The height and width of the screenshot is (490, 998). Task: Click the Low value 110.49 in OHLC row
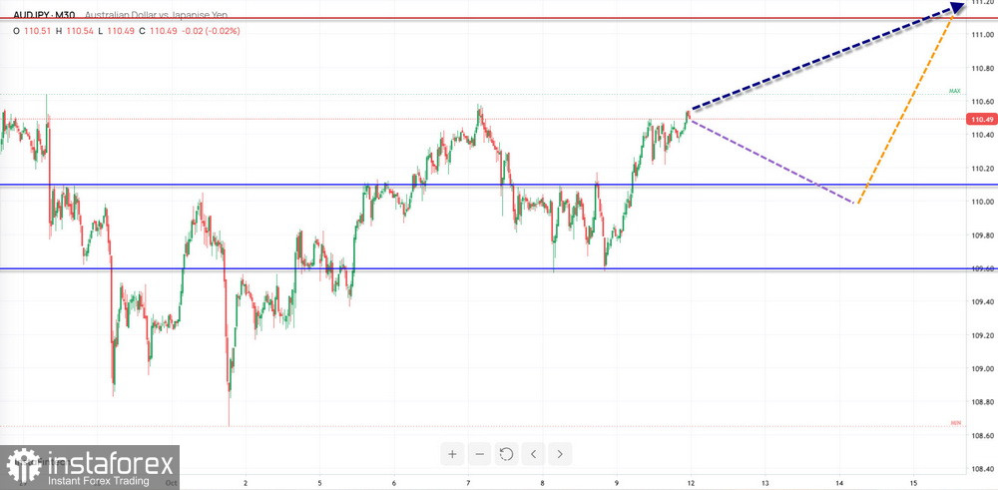tap(121, 31)
